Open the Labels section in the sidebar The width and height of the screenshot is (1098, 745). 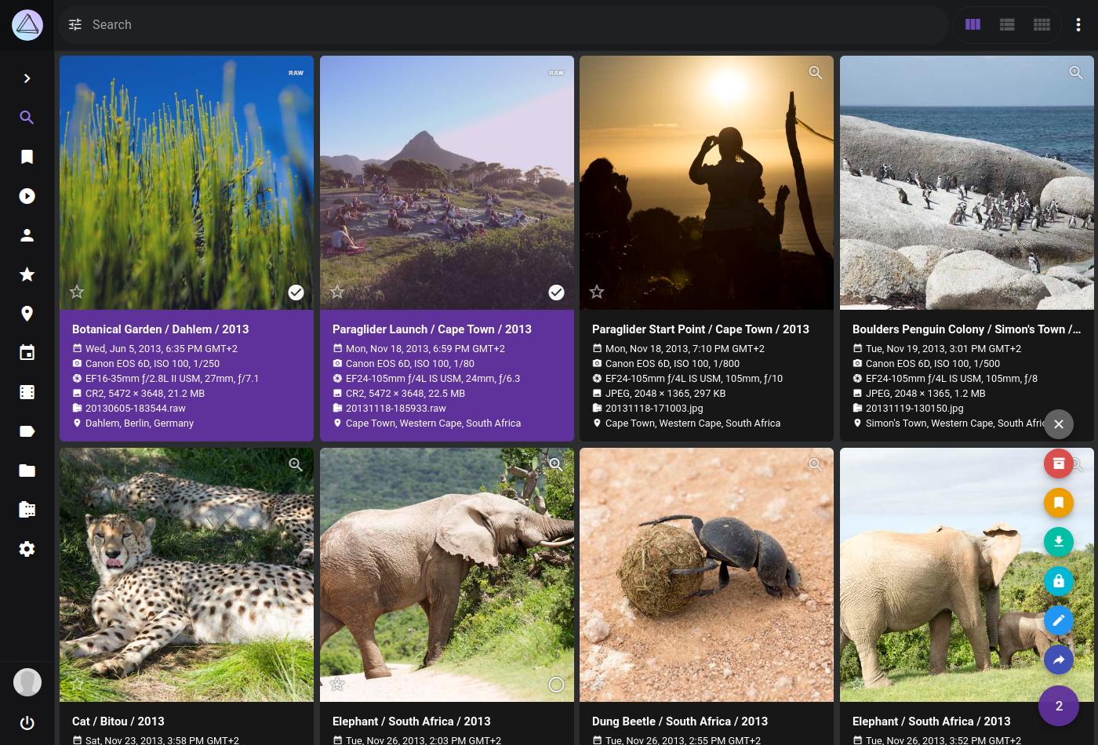pyautogui.click(x=27, y=431)
